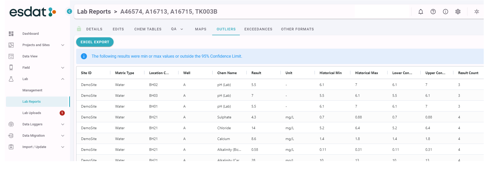Sort by the Well column header
Image resolution: width=492 pixels, height=174 pixels.
(187, 73)
